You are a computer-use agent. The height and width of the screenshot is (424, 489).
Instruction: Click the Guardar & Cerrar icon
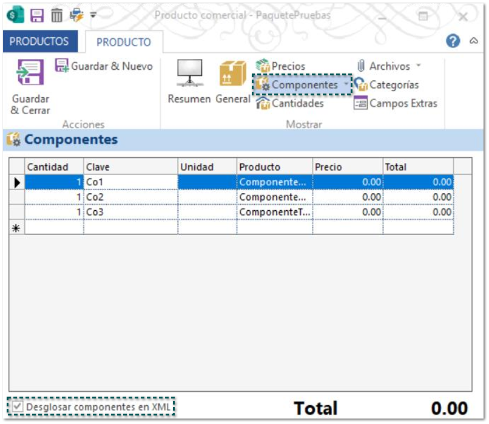pyautogui.click(x=30, y=72)
